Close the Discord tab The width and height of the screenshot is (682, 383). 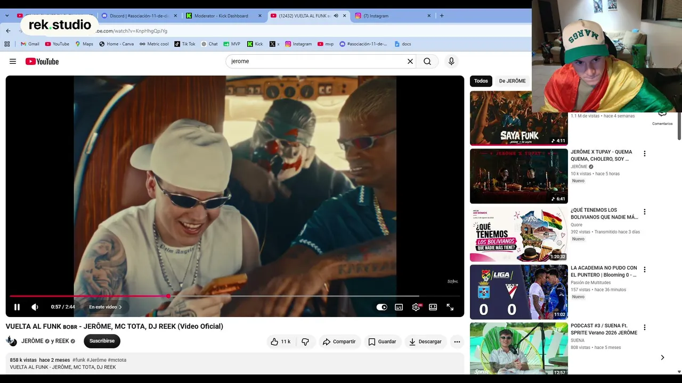(175, 16)
